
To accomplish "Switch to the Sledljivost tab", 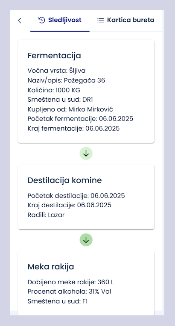I will click(x=60, y=21).
